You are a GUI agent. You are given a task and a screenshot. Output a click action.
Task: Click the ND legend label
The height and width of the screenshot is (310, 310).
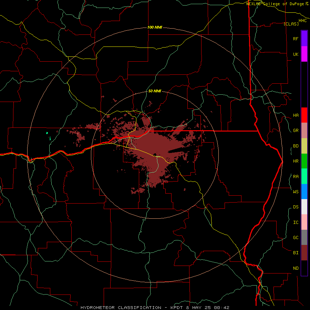(x=296, y=268)
